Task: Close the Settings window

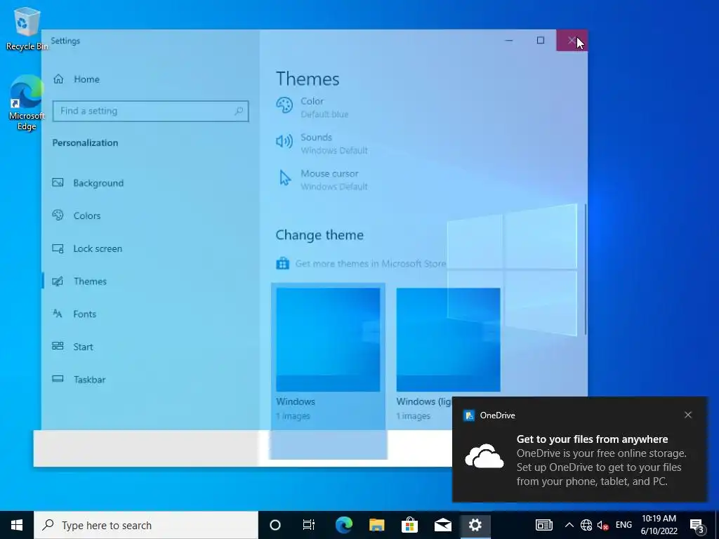Action: 572,40
